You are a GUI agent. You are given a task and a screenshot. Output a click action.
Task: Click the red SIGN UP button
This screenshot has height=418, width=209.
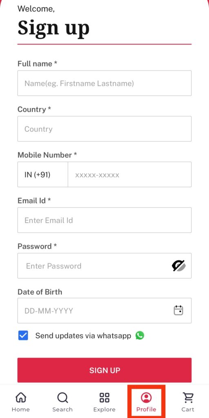tap(104, 370)
